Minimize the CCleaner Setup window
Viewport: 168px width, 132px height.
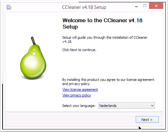(x=136, y=6)
